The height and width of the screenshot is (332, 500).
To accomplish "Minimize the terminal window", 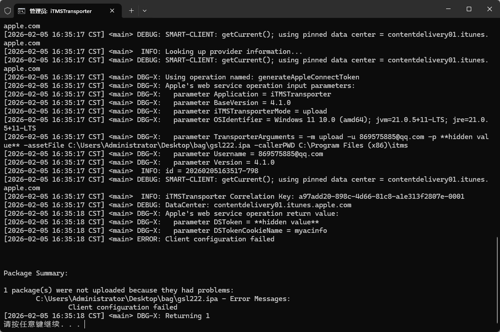I will (448, 9).
